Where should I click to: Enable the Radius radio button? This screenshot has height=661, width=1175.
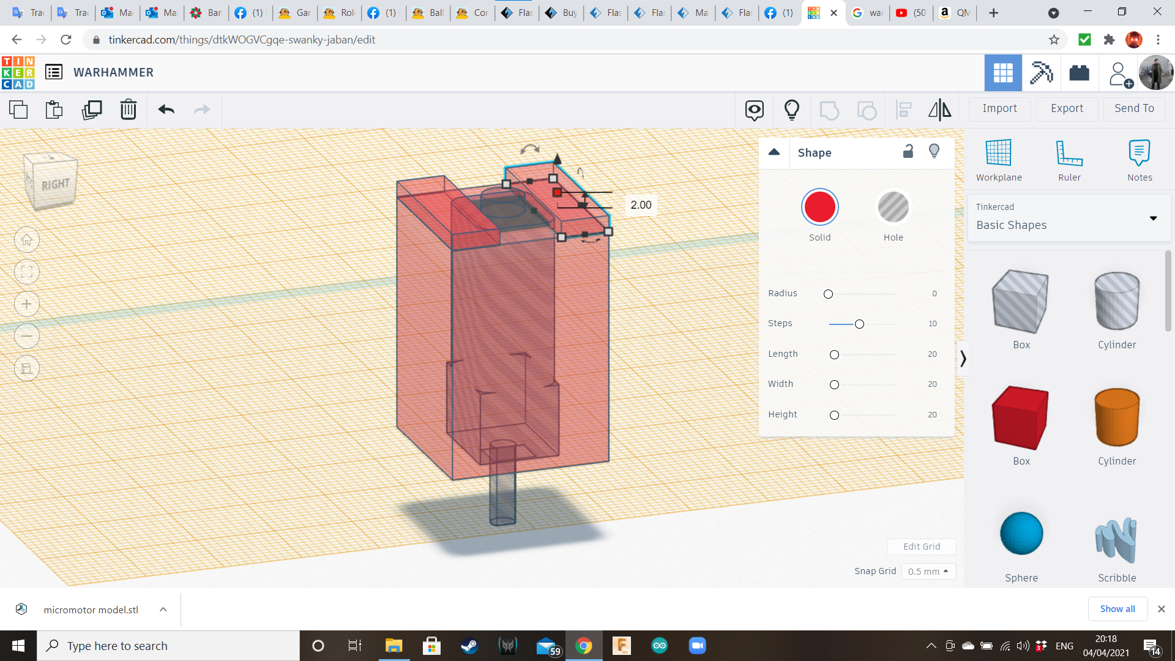(828, 293)
